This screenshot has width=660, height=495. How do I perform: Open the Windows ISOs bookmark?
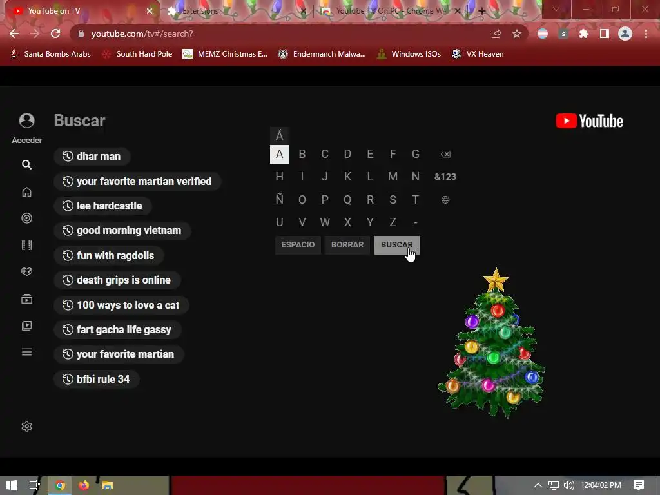pyautogui.click(x=409, y=54)
